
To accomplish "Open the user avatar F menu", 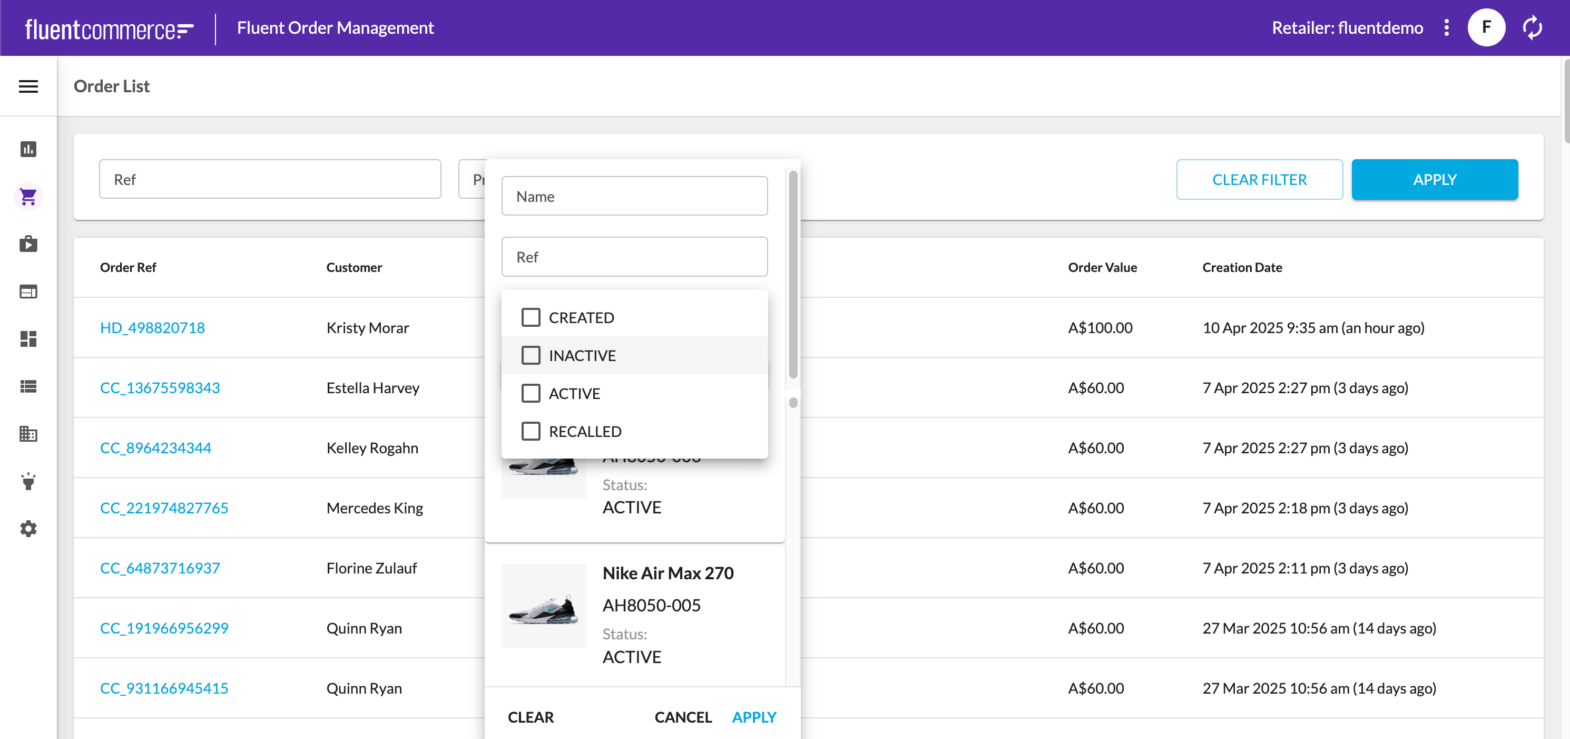I will 1486,28.
